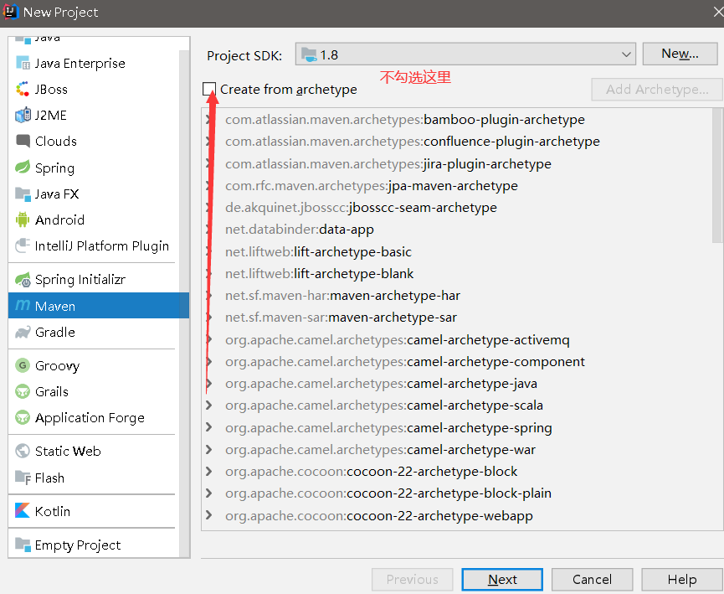Click the New... SDK button
The width and height of the screenshot is (724, 594).
click(680, 54)
